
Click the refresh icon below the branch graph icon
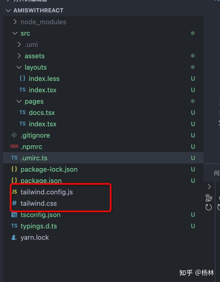[x=209, y=207]
